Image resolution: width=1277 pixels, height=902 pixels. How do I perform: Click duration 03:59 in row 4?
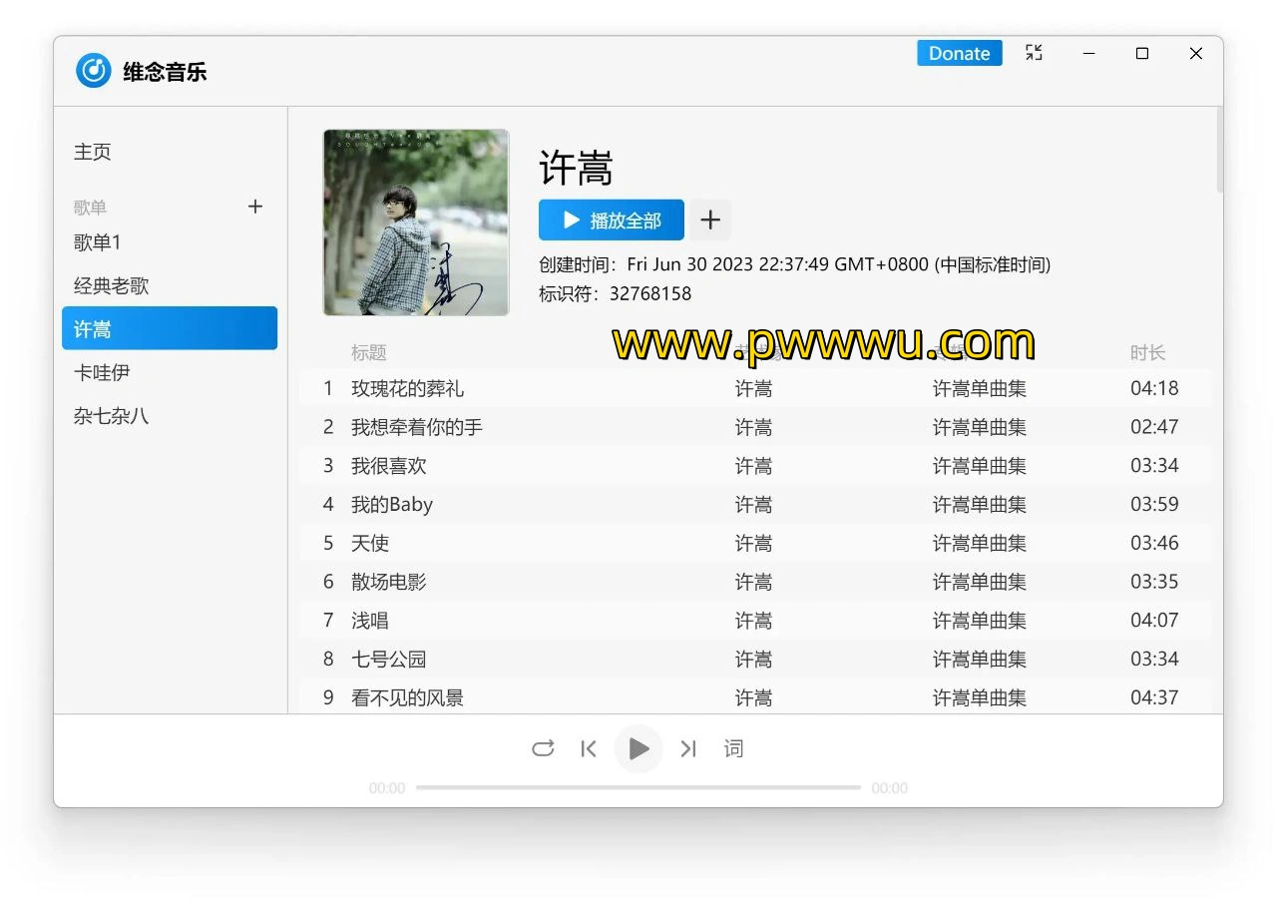[1154, 504]
